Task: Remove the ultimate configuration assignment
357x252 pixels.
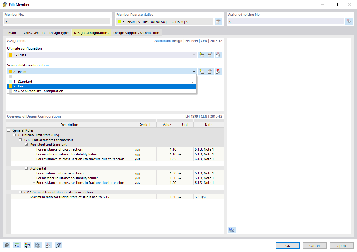Action: click(x=218, y=55)
